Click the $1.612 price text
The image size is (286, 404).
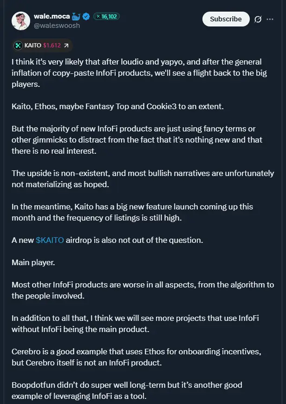coord(52,46)
